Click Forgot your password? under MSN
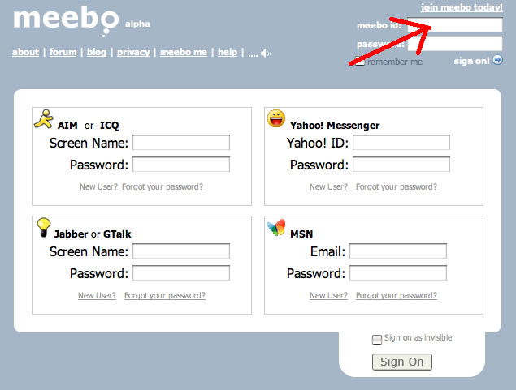Viewport: 516px width, 390px height. 397,295
